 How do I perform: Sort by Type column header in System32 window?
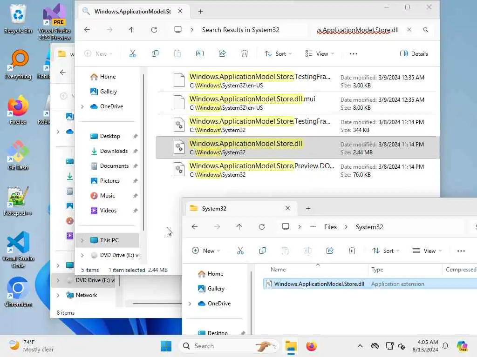point(405,270)
